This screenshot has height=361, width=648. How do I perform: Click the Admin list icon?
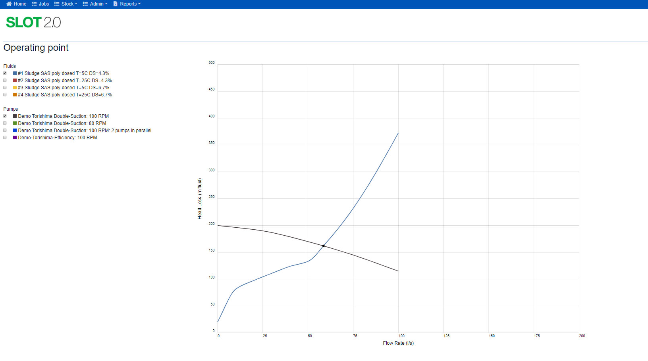point(85,4)
